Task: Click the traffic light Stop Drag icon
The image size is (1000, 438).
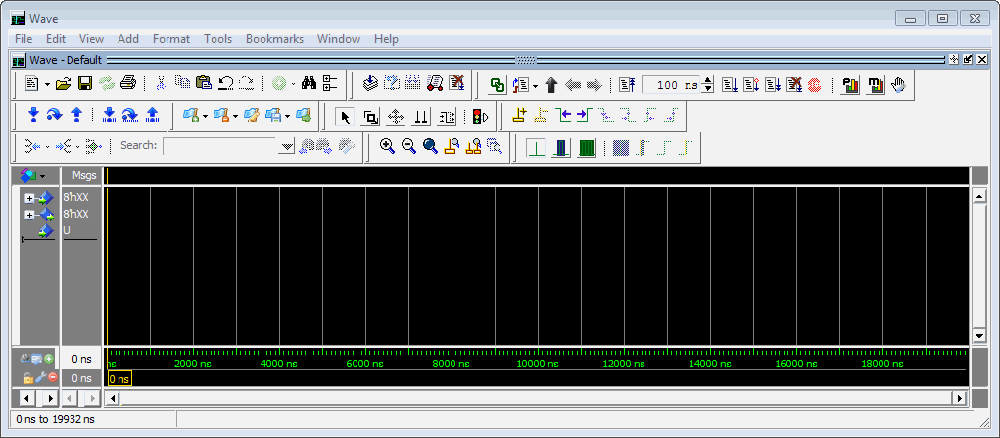Action: [x=480, y=117]
